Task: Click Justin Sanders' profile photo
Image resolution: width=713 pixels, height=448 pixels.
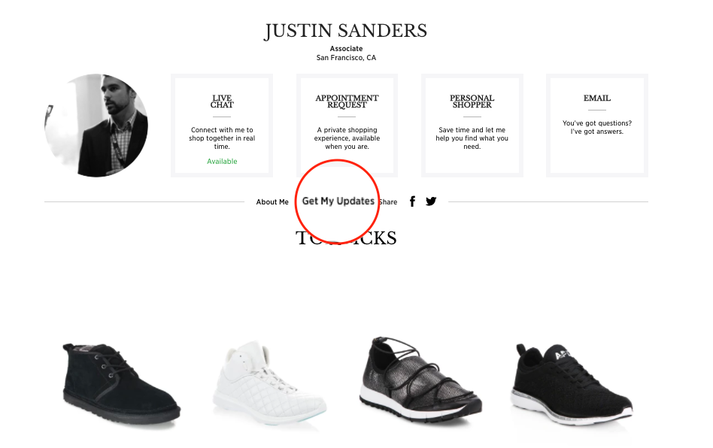Action: point(96,126)
